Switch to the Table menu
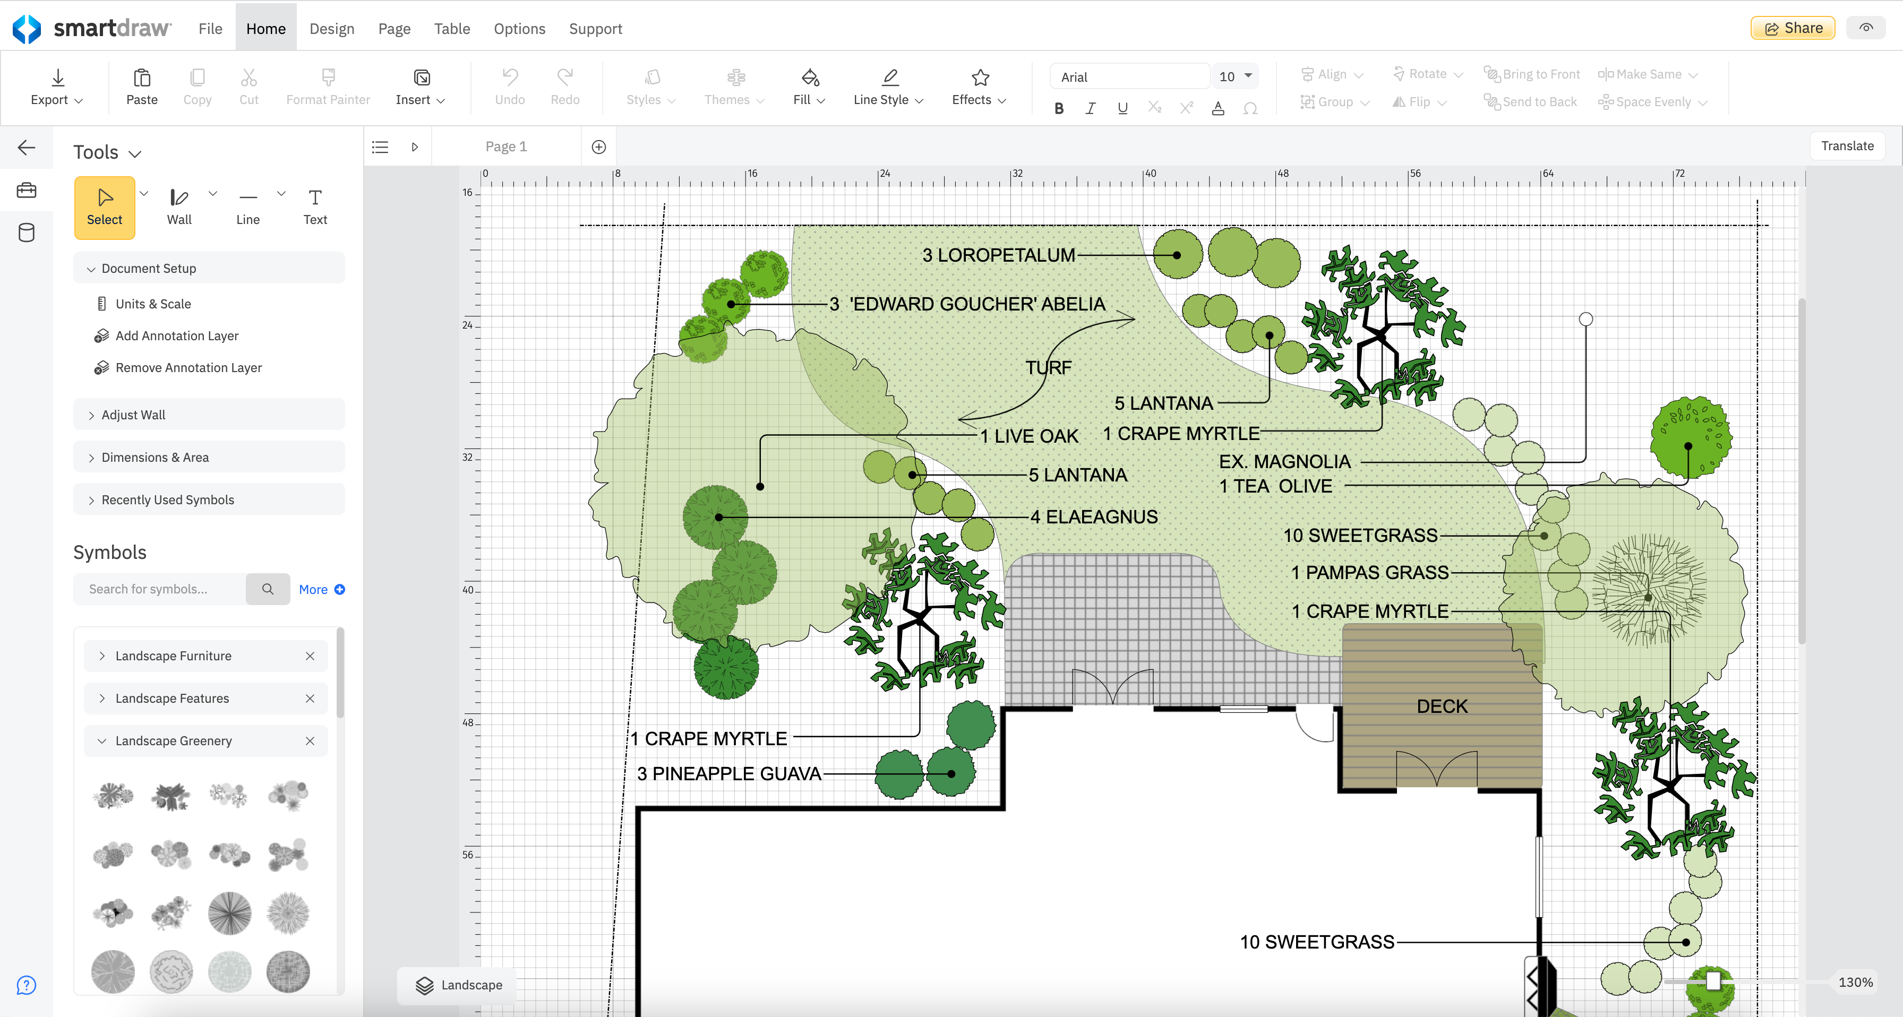Image resolution: width=1903 pixels, height=1017 pixels. (x=451, y=28)
